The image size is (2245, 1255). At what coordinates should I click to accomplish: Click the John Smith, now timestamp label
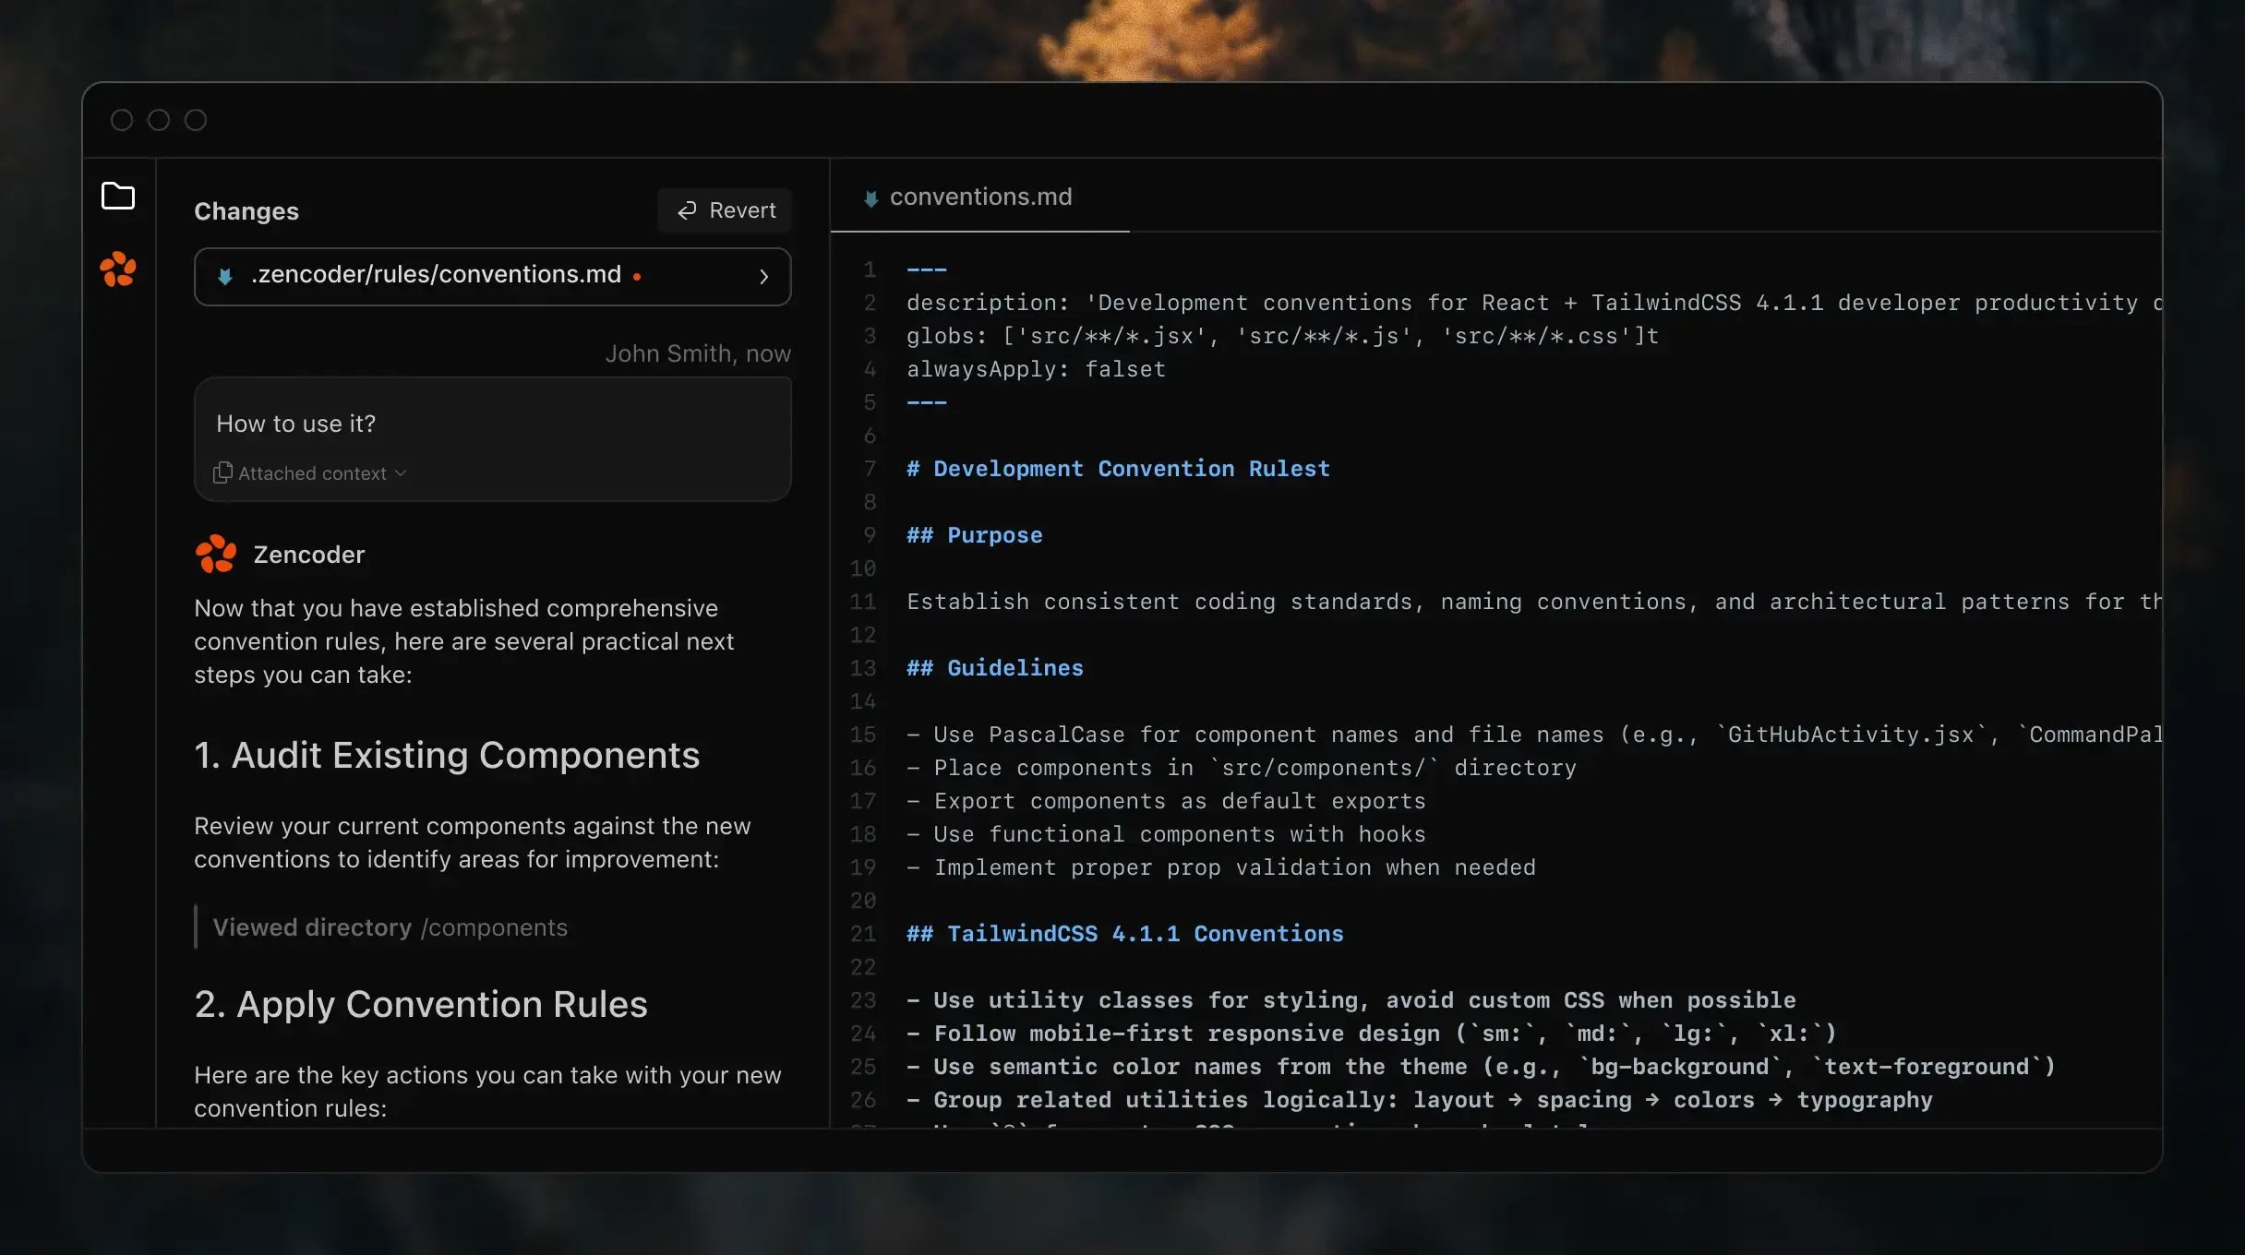pos(699,353)
